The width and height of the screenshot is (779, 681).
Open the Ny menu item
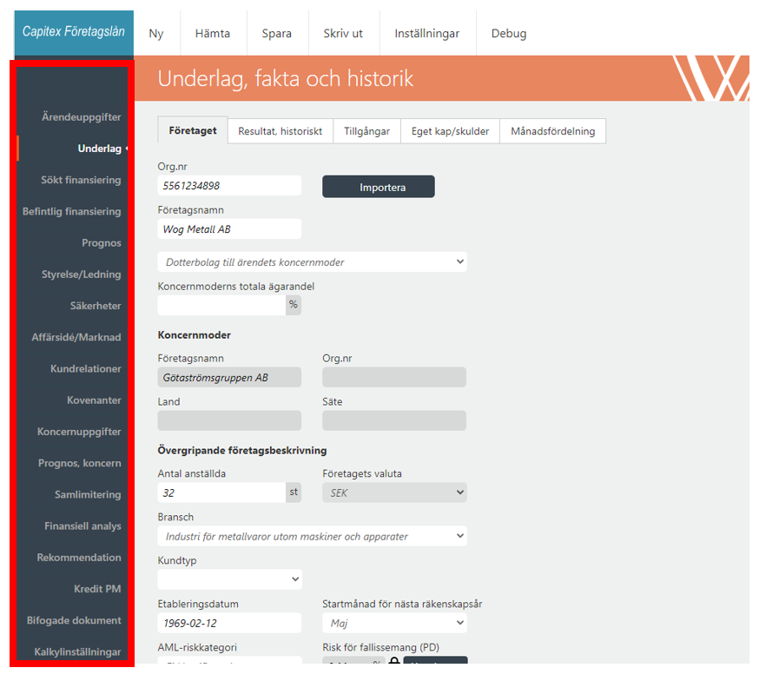click(x=156, y=33)
